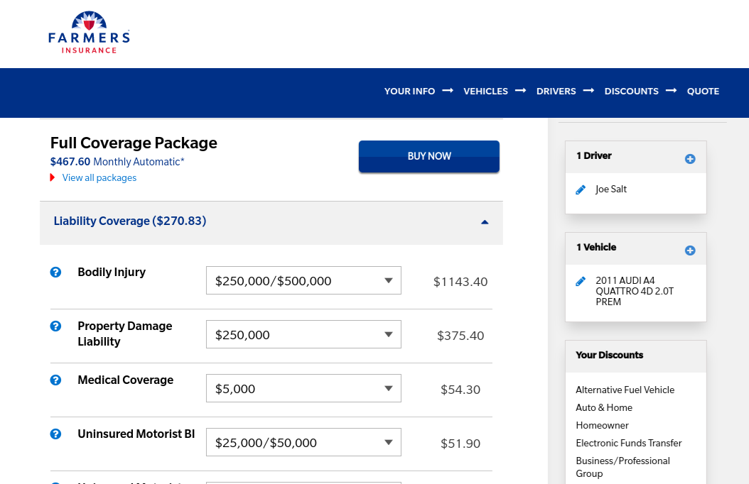Go to the Your Info step
The image size is (749, 484).
tap(409, 91)
